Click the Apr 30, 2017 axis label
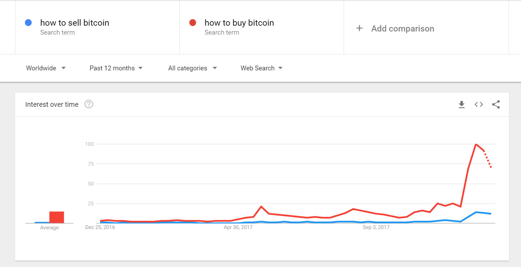The image size is (521, 267). click(x=238, y=227)
